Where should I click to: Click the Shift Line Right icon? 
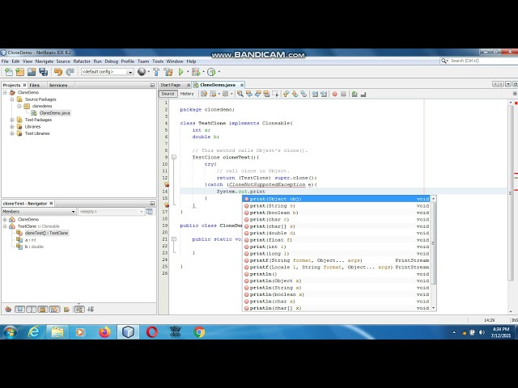324,94
